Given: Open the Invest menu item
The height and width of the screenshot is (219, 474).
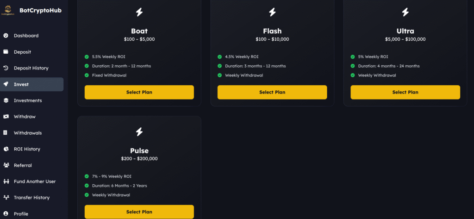Looking at the screenshot, I should coord(32,84).
